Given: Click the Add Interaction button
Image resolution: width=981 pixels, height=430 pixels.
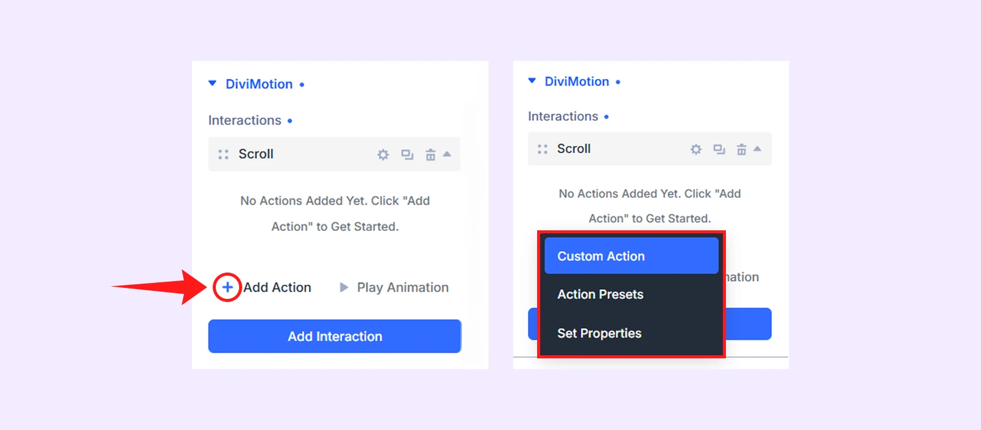Looking at the screenshot, I should pyautogui.click(x=335, y=336).
